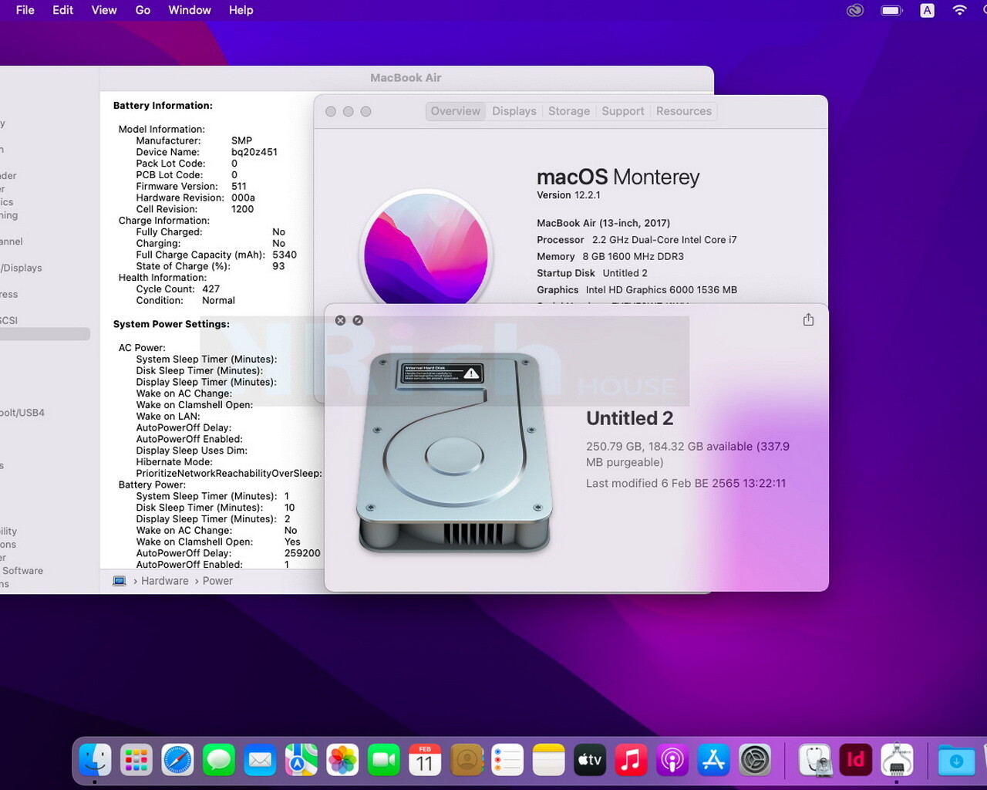Open the Go menu
Image resolution: width=987 pixels, height=790 pixels.
[143, 10]
